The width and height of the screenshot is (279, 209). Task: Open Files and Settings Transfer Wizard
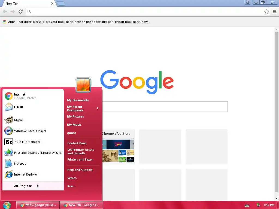33,153
